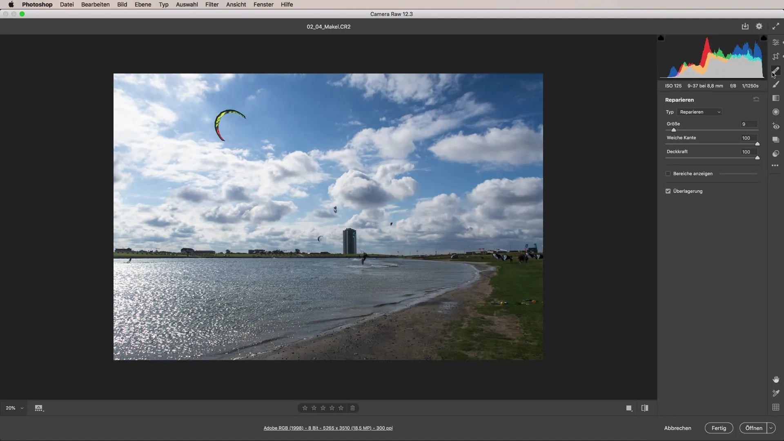Open Camera Raw preferences gear

pos(759,26)
